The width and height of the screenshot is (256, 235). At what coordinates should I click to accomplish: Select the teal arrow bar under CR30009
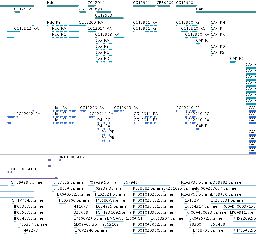[163, 6]
